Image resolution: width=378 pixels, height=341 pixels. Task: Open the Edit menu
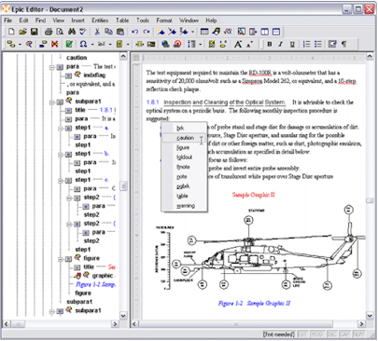pyautogui.click(x=23, y=20)
